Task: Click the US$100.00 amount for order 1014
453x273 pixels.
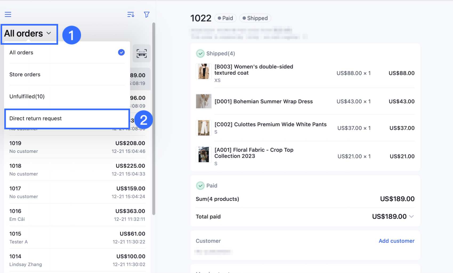Action: 131,256
